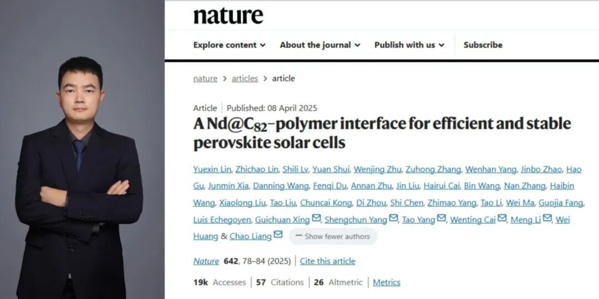Image resolution: width=599 pixels, height=299 pixels.
Task: Click author Luis Echegoyen link
Action: click(x=222, y=220)
